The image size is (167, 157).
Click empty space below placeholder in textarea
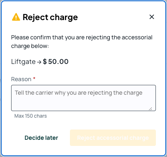pos(79,104)
